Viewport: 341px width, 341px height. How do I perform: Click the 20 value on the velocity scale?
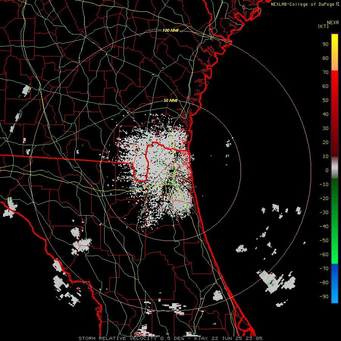[325, 142]
